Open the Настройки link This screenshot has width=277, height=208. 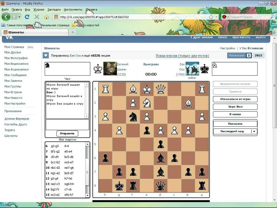(x=227, y=48)
